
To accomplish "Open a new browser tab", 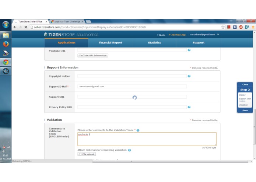I will click(88, 21).
